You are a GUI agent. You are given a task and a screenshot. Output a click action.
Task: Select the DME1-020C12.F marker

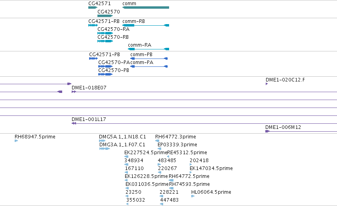pos(267,84)
